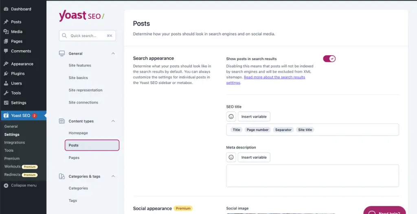Click Insert variable button for SEO title

(x=254, y=117)
